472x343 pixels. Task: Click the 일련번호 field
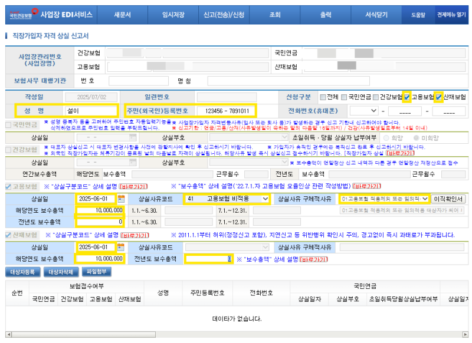coord(227,97)
